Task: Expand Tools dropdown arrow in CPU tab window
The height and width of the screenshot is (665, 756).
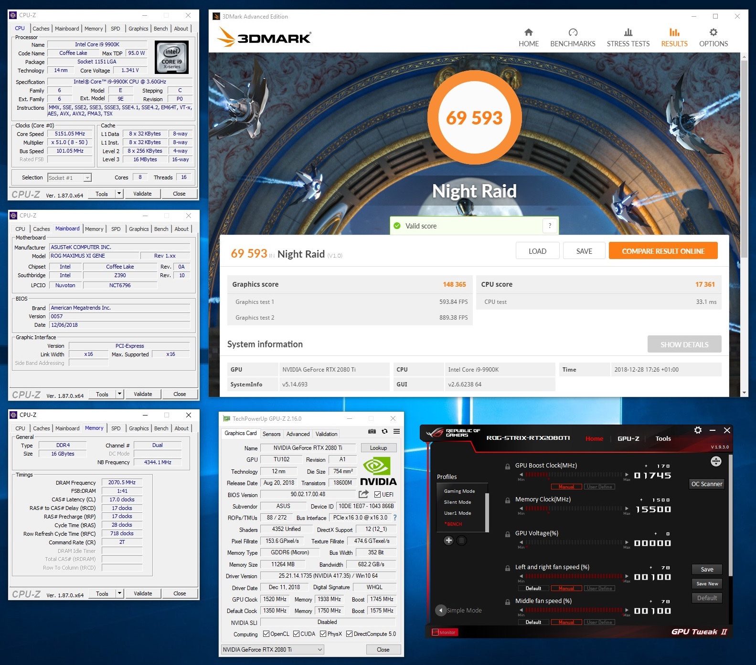Action: tap(119, 194)
